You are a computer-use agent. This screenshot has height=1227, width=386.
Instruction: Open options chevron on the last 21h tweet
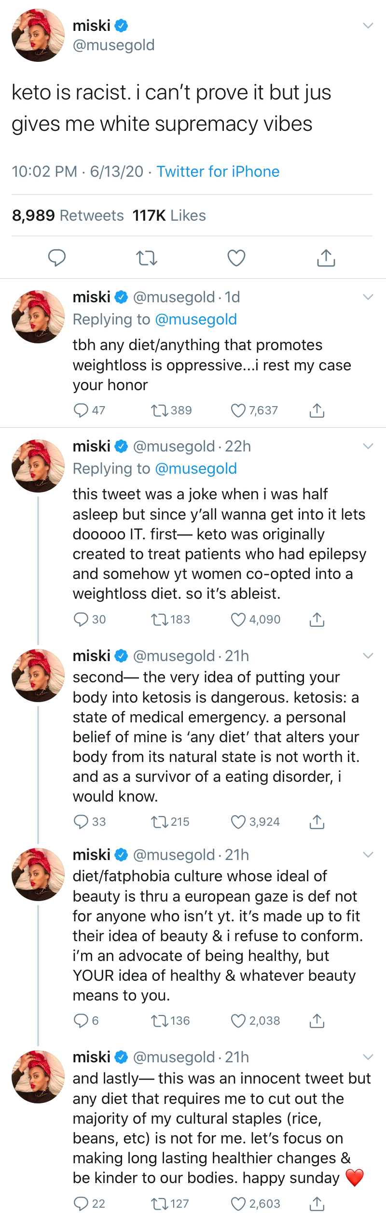(368, 1057)
